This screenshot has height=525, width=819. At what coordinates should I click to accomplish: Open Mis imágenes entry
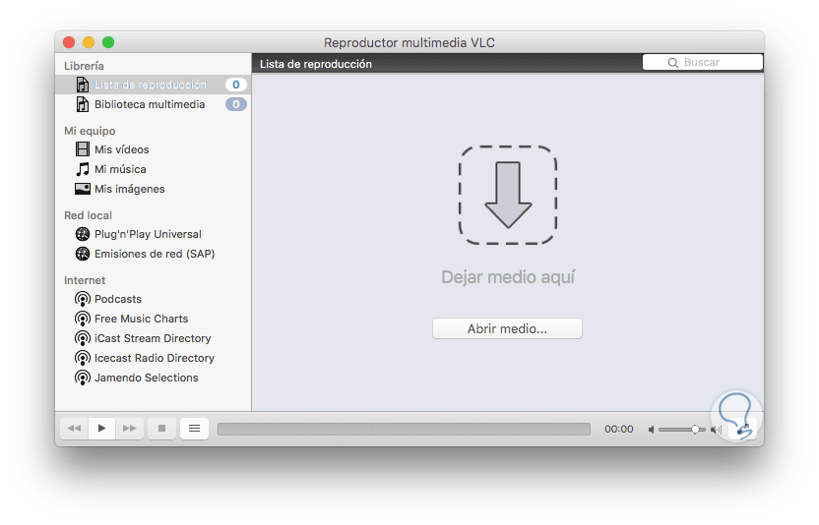(x=153, y=189)
